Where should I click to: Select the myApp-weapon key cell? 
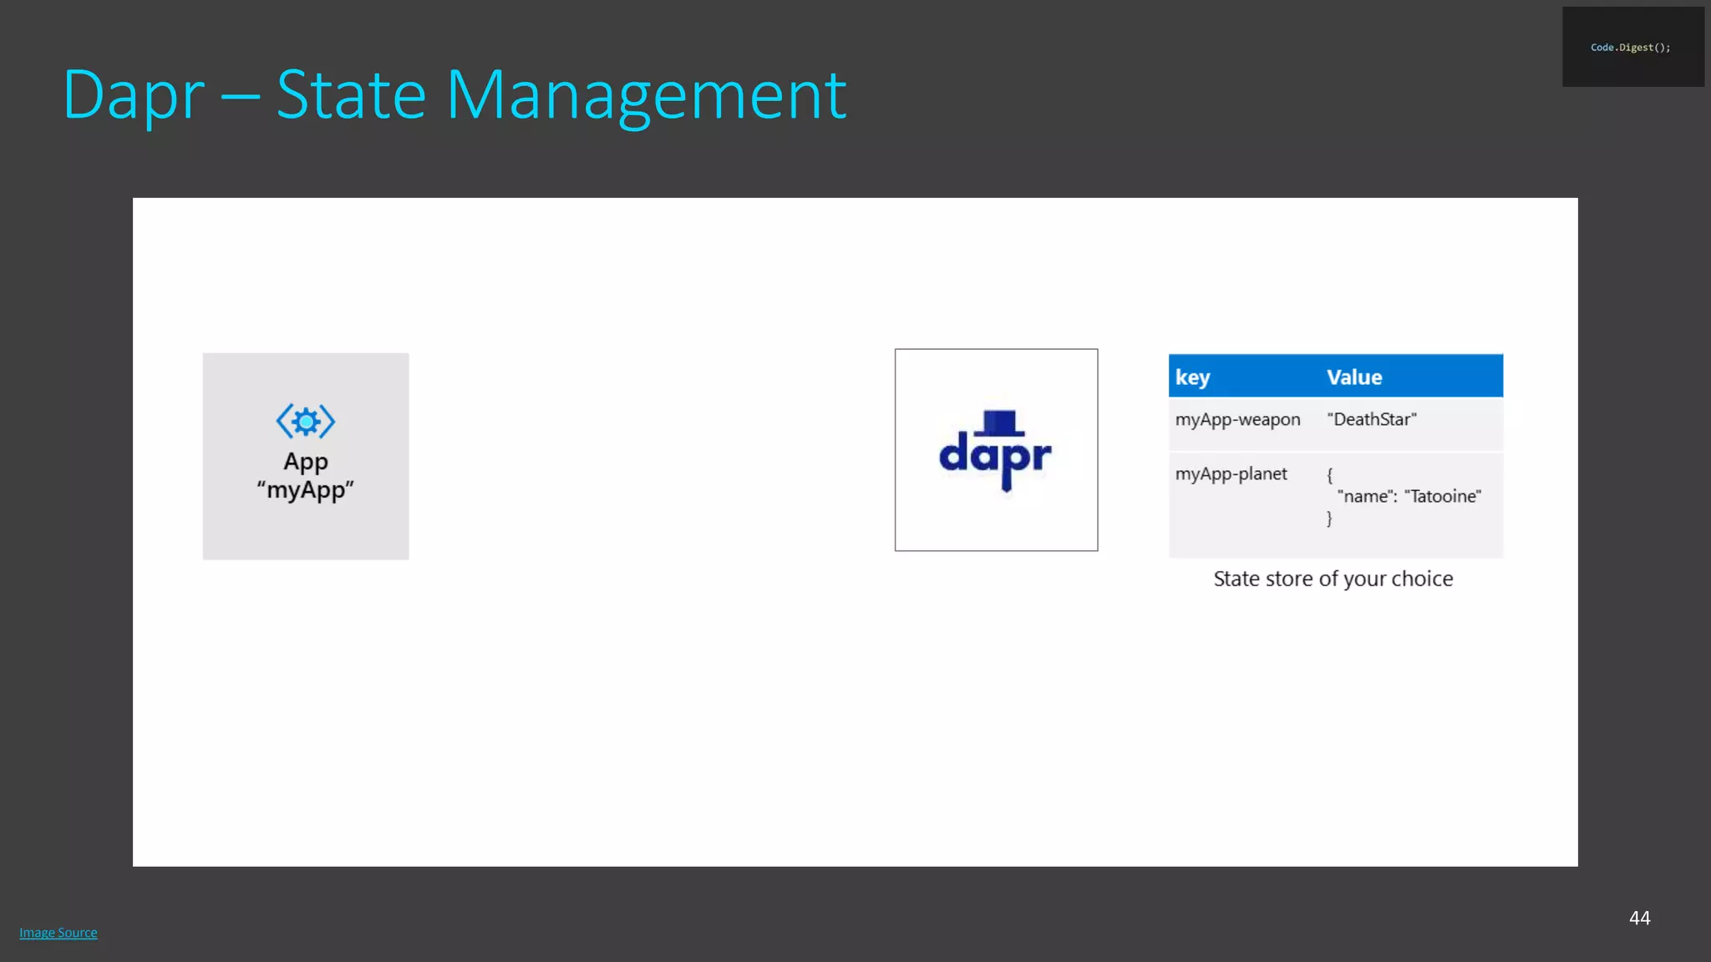pyautogui.click(x=1237, y=420)
